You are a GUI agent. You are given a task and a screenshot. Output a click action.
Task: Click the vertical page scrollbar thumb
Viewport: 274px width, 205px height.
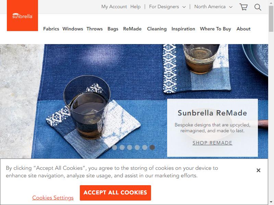(271, 18)
